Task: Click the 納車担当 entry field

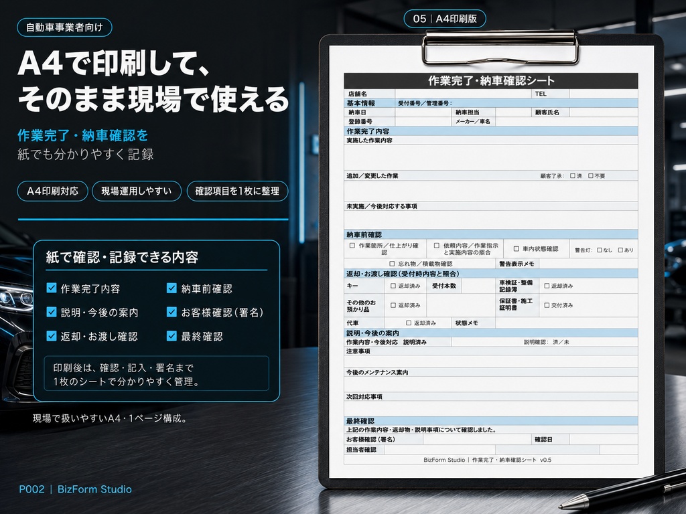Action: coord(513,112)
